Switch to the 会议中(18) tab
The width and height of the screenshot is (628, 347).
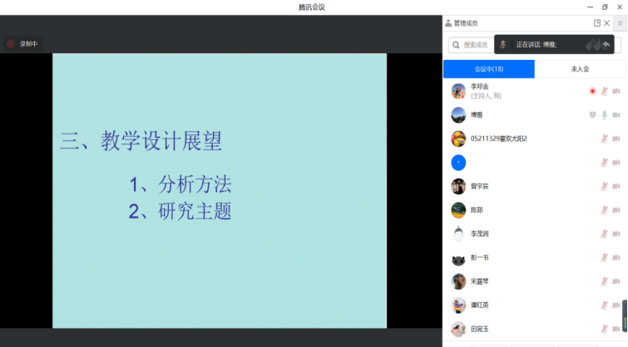click(488, 69)
